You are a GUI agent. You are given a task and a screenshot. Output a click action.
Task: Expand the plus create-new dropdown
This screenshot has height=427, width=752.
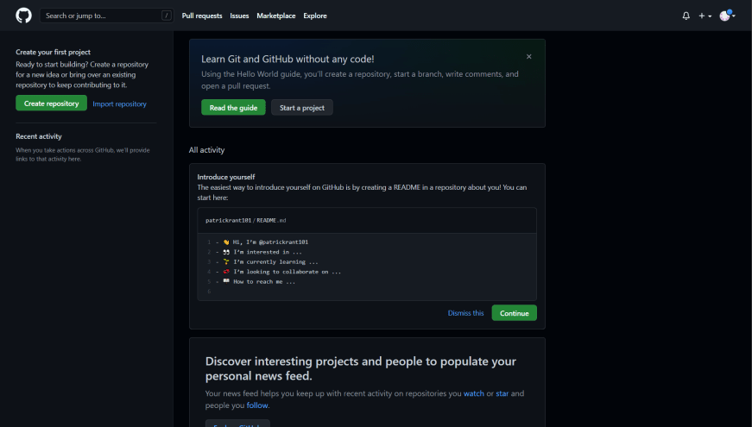705,16
